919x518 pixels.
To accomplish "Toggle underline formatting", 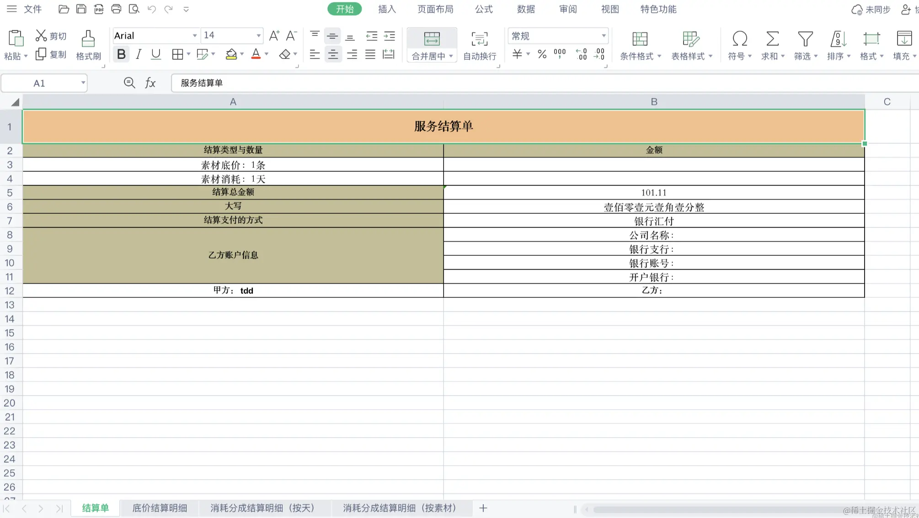I will coord(156,54).
